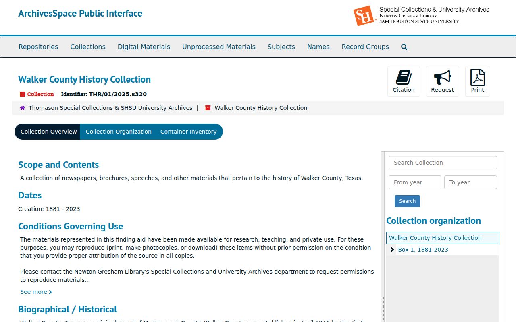Switch to the Collection Organization tab

tap(119, 132)
